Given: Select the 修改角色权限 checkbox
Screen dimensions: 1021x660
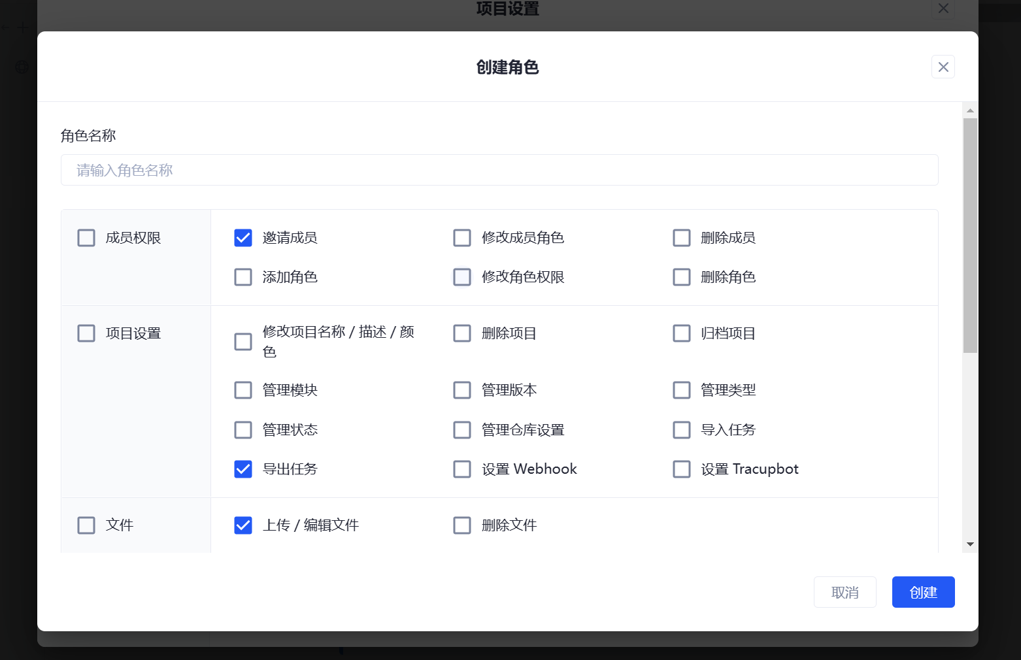Looking at the screenshot, I should [x=462, y=277].
